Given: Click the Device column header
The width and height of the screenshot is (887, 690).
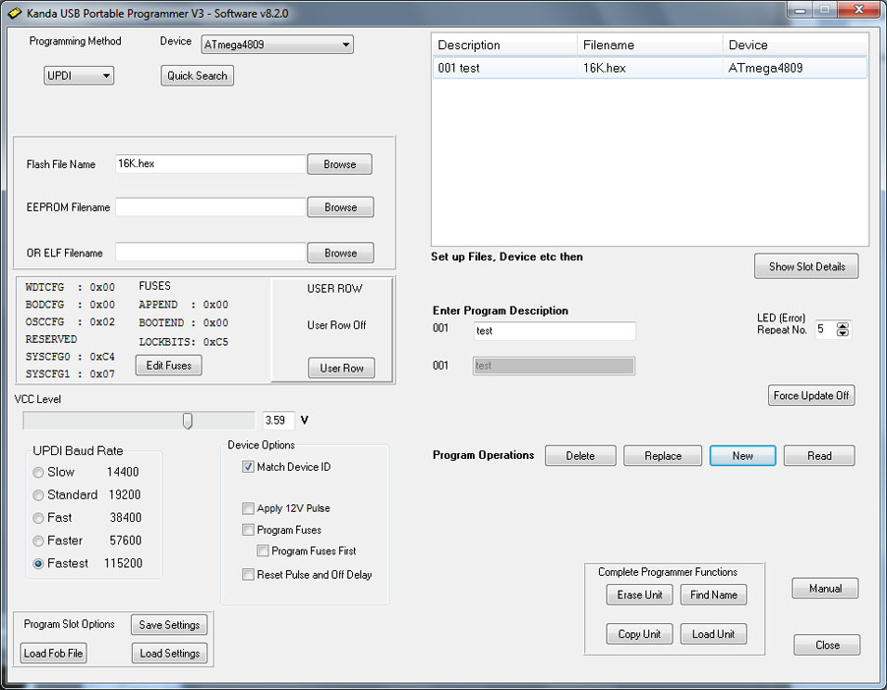Looking at the screenshot, I should tap(796, 45).
